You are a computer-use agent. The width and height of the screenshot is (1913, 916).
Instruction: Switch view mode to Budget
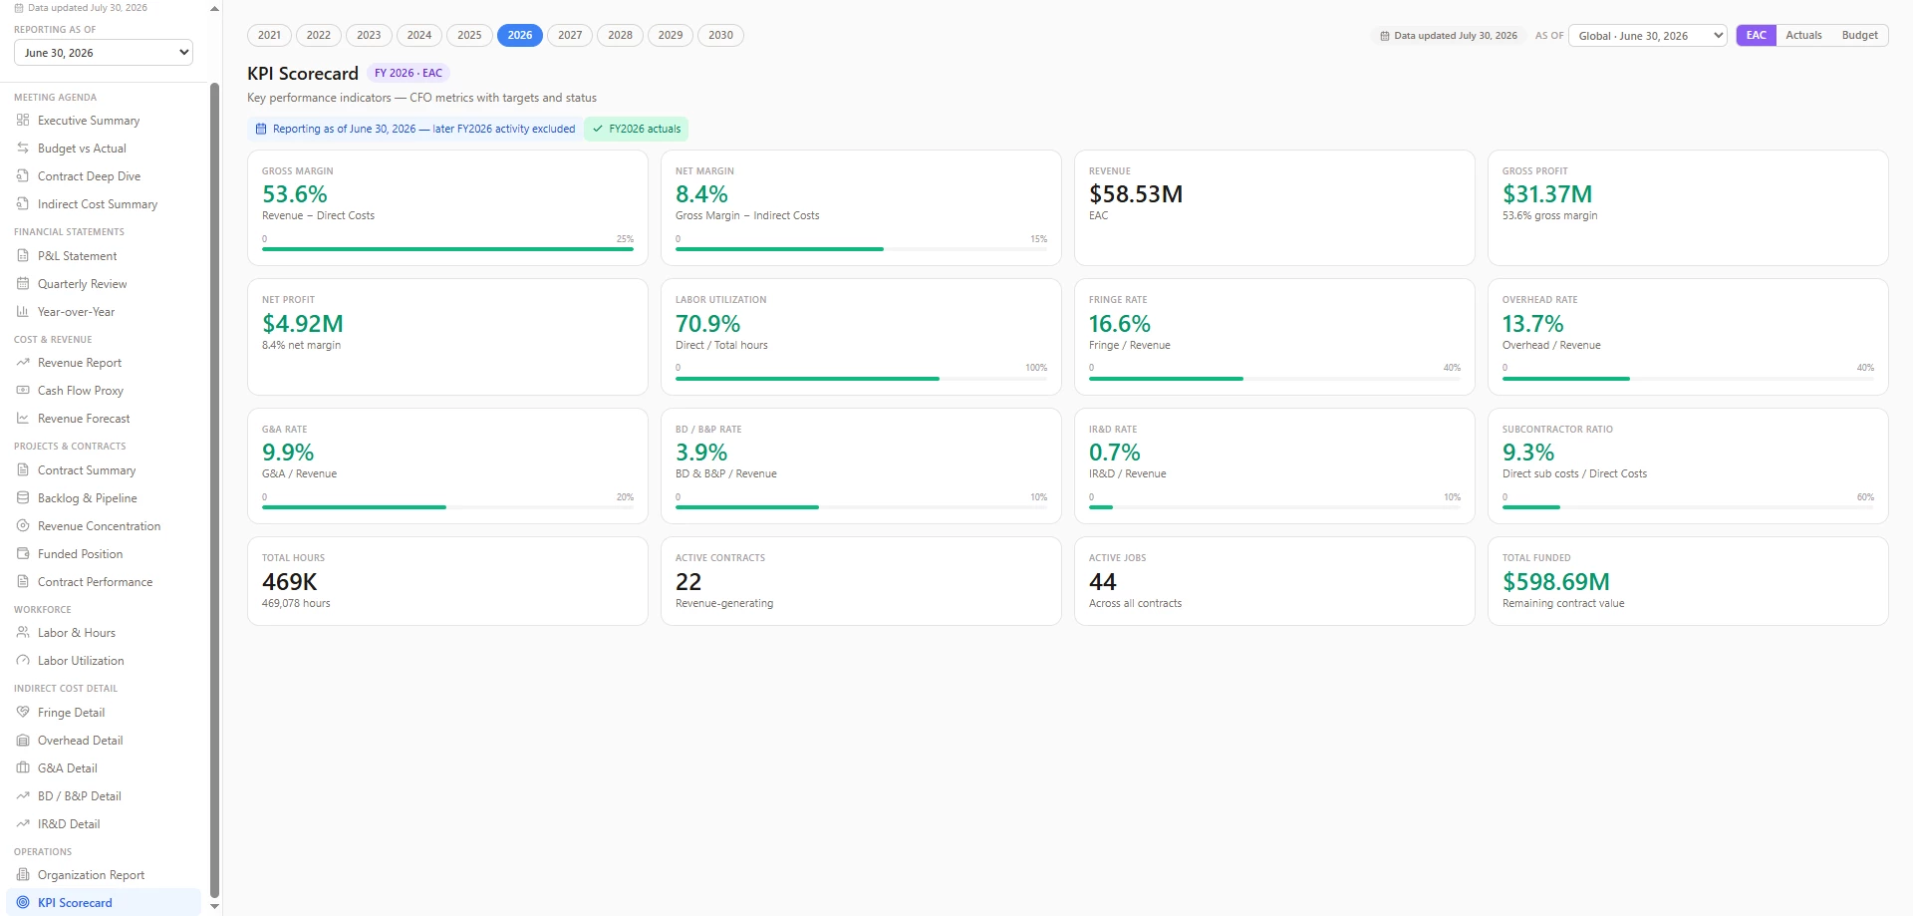[1859, 35]
